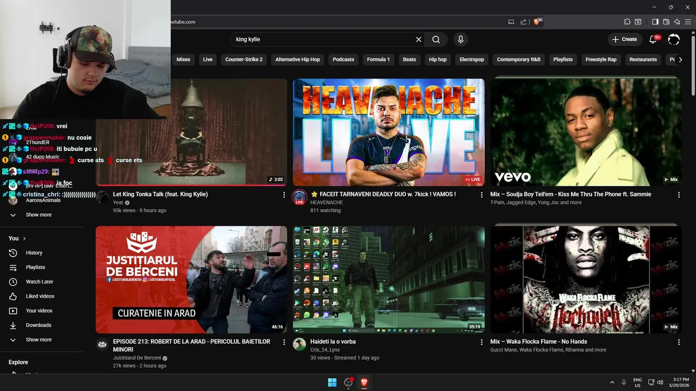Screen dimensions: 696x391
Task: Open Cris_24_Lynx channel avatar
Action: tap(300, 344)
